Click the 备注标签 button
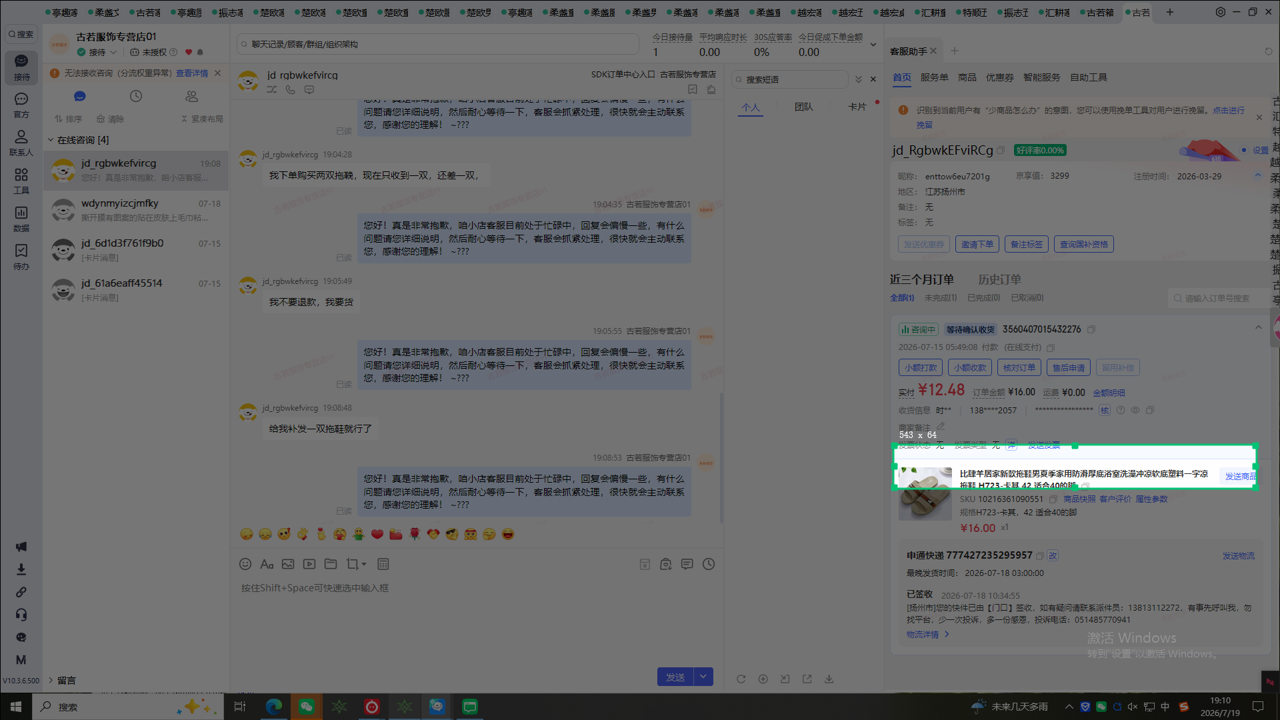1280x720 pixels. [1026, 245]
